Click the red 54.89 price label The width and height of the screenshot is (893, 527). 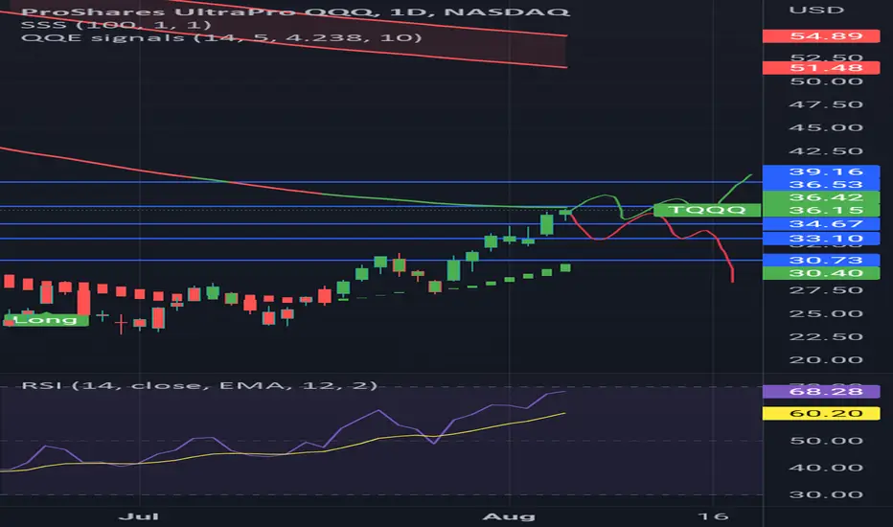point(821,36)
